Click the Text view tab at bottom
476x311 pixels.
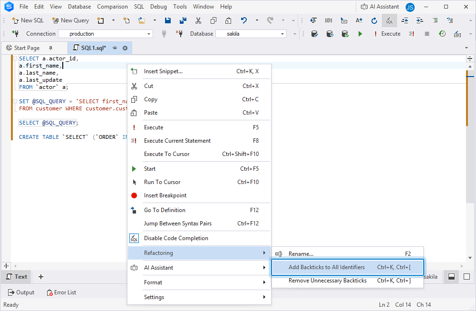click(x=17, y=277)
